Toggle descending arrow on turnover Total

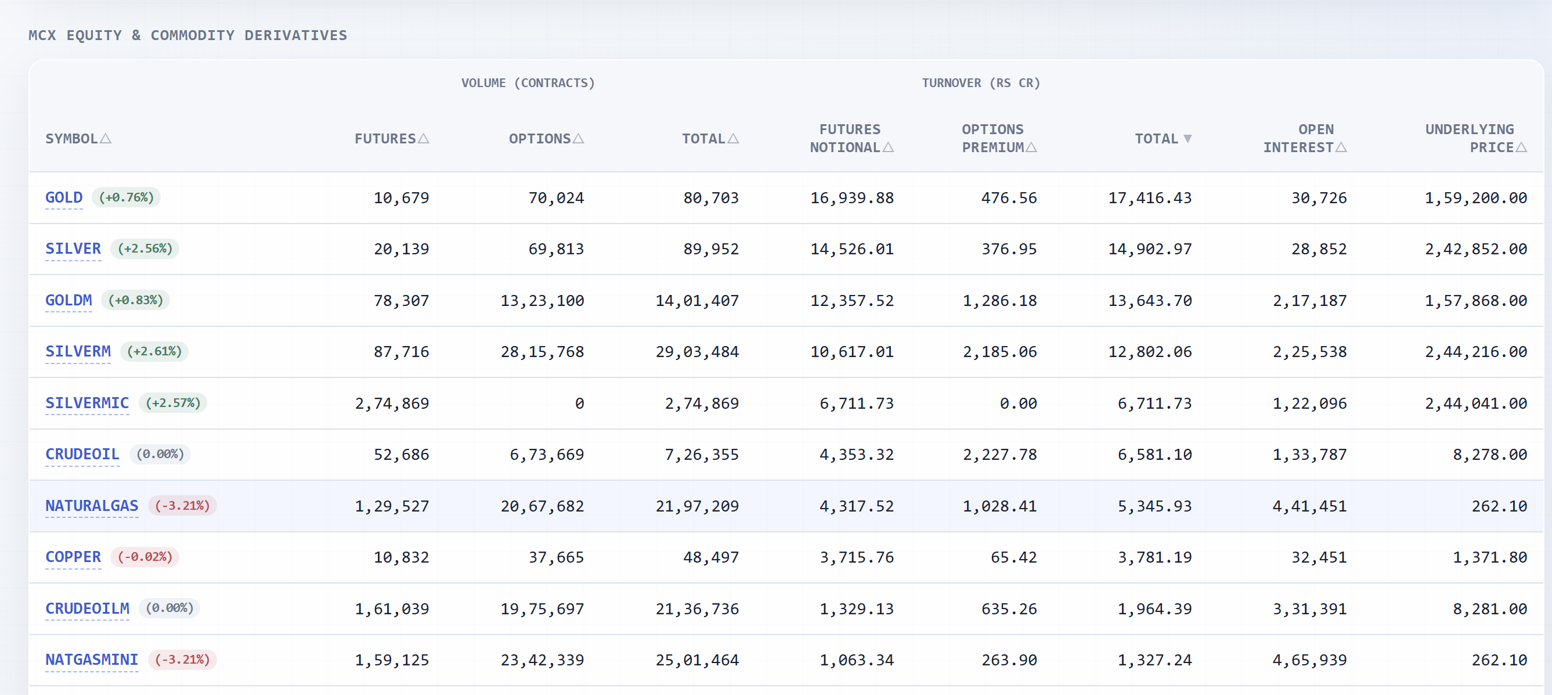(1188, 139)
